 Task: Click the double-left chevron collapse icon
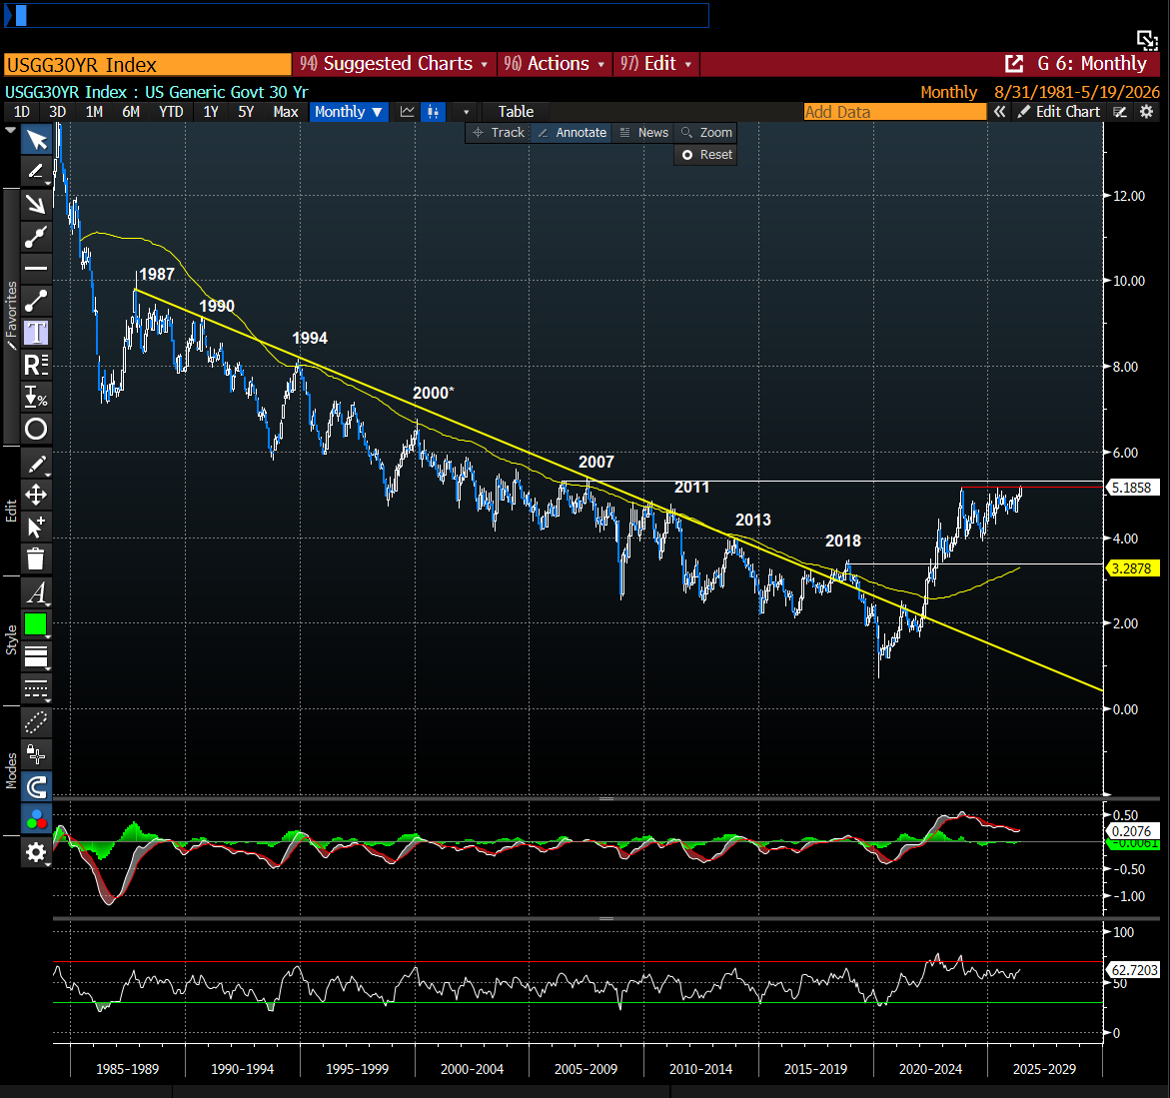(x=999, y=112)
